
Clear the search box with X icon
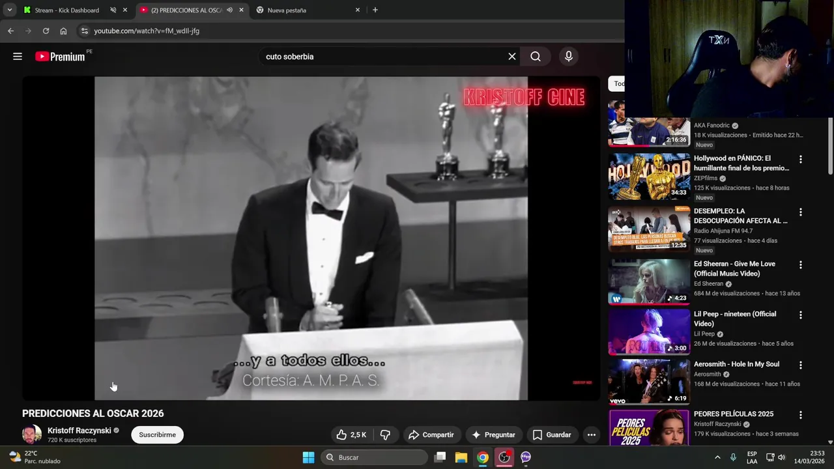[x=512, y=57]
